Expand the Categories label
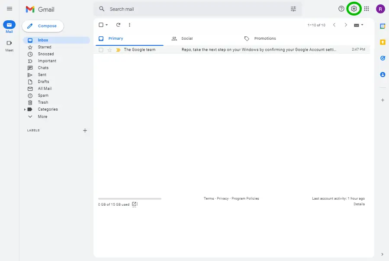 pos(25,109)
